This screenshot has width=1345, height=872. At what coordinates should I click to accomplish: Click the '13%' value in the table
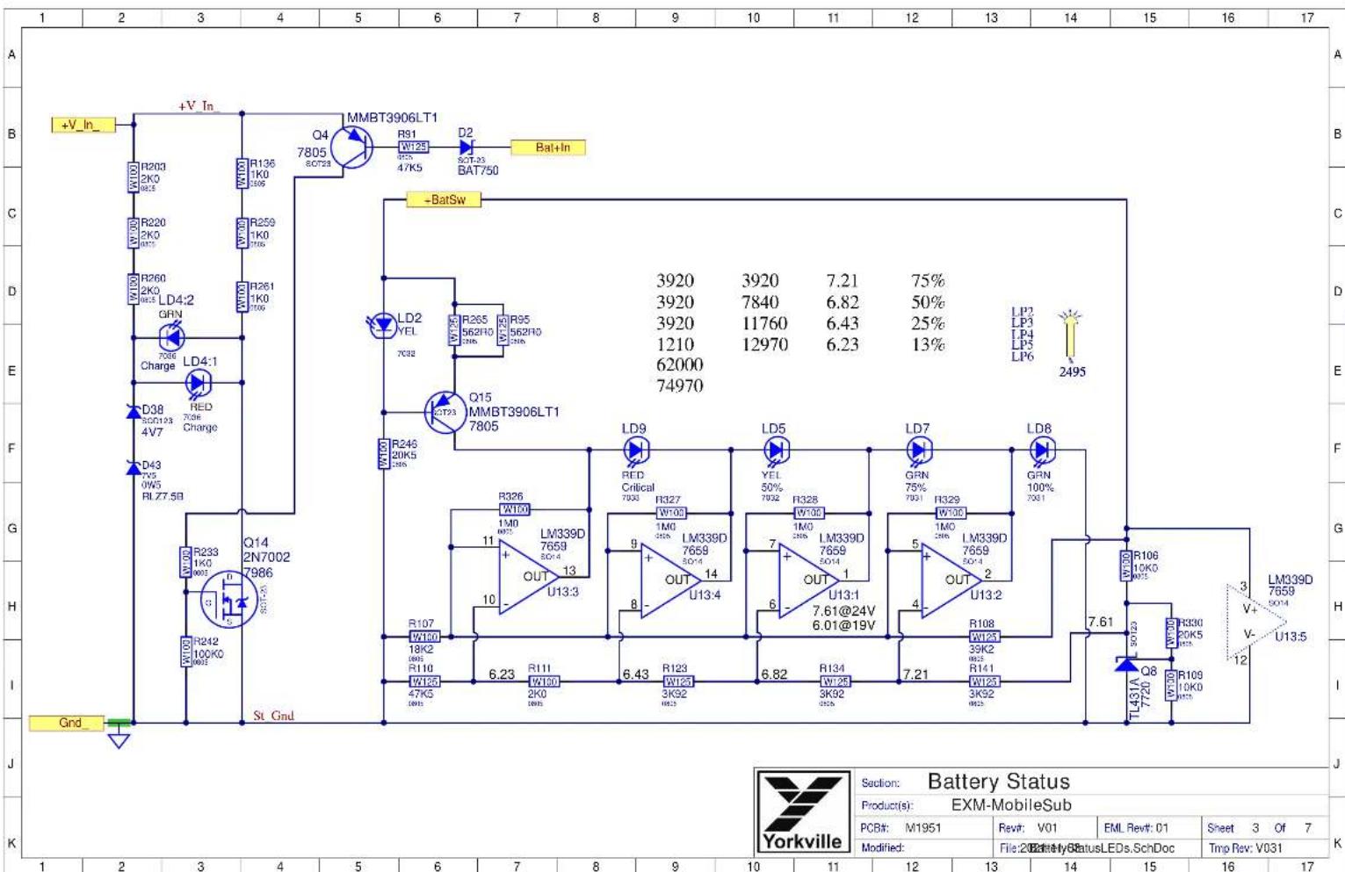(928, 344)
